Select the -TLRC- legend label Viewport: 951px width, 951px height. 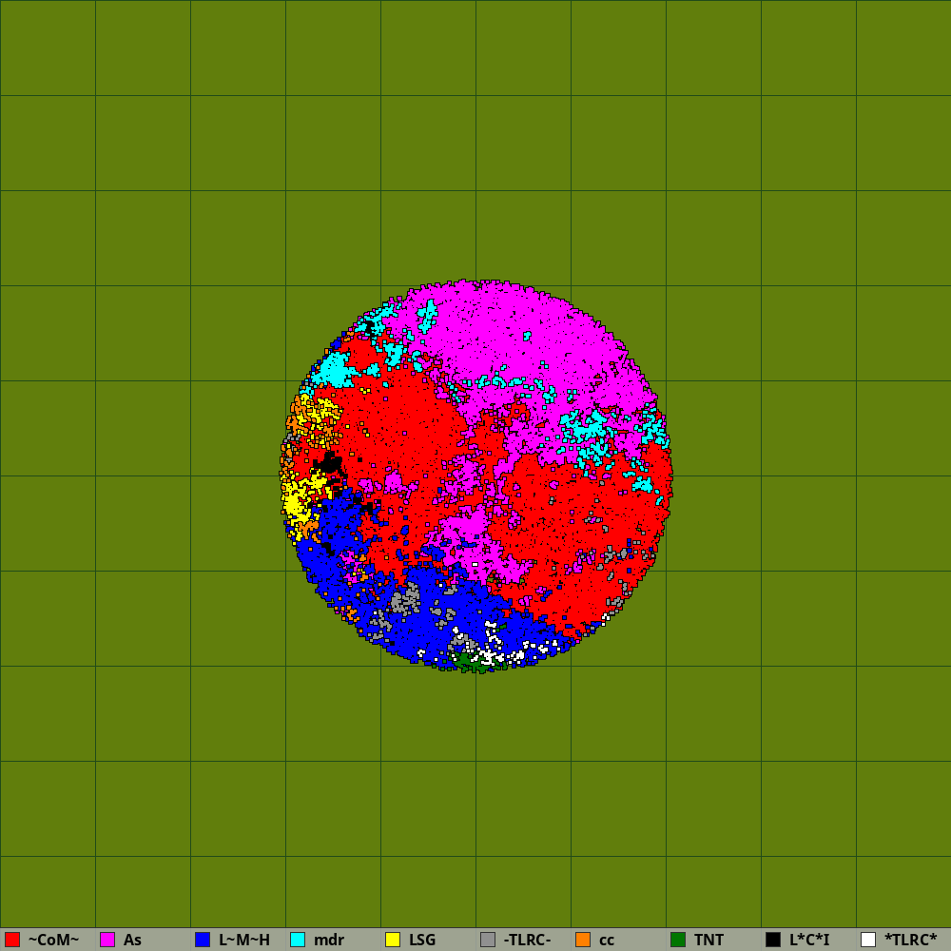527,941
